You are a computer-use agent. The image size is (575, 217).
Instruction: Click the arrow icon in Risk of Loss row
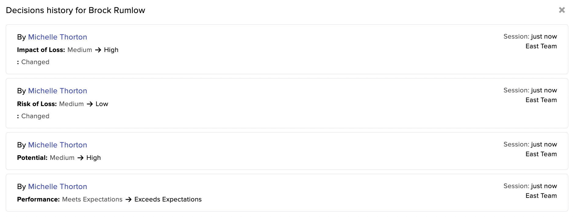pos(90,104)
